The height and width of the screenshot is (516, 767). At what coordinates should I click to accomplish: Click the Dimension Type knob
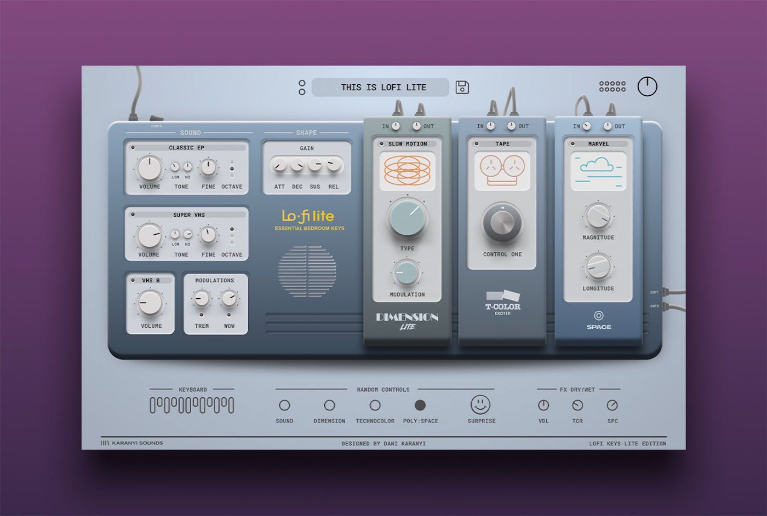point(407,218)
